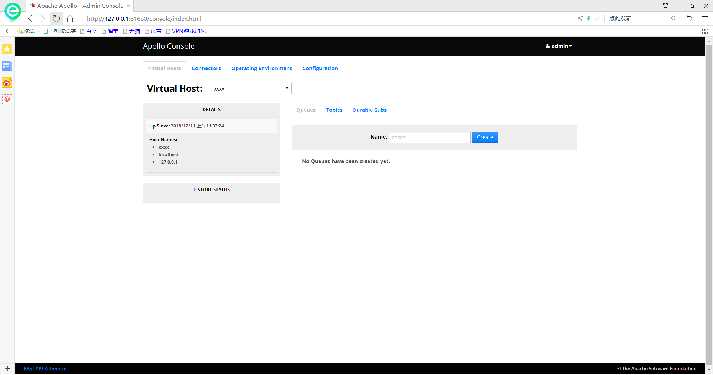
Task: Select the Queues tab
Action: point(306,110)
